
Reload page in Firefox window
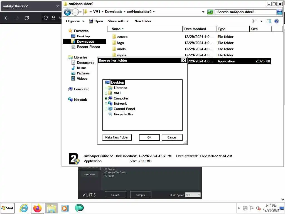click(x=27, y=18)
